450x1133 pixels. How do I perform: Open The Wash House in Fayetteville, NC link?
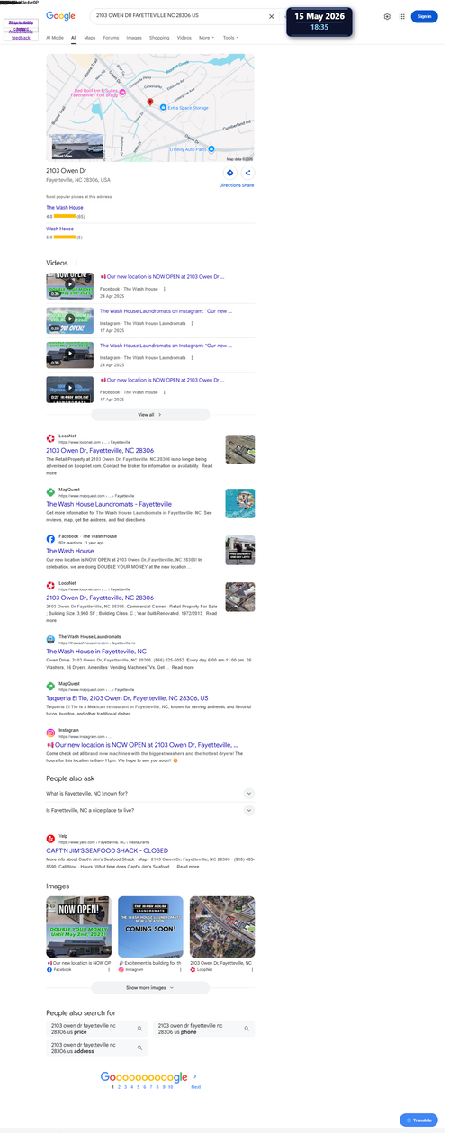click(x=96, y=652)
